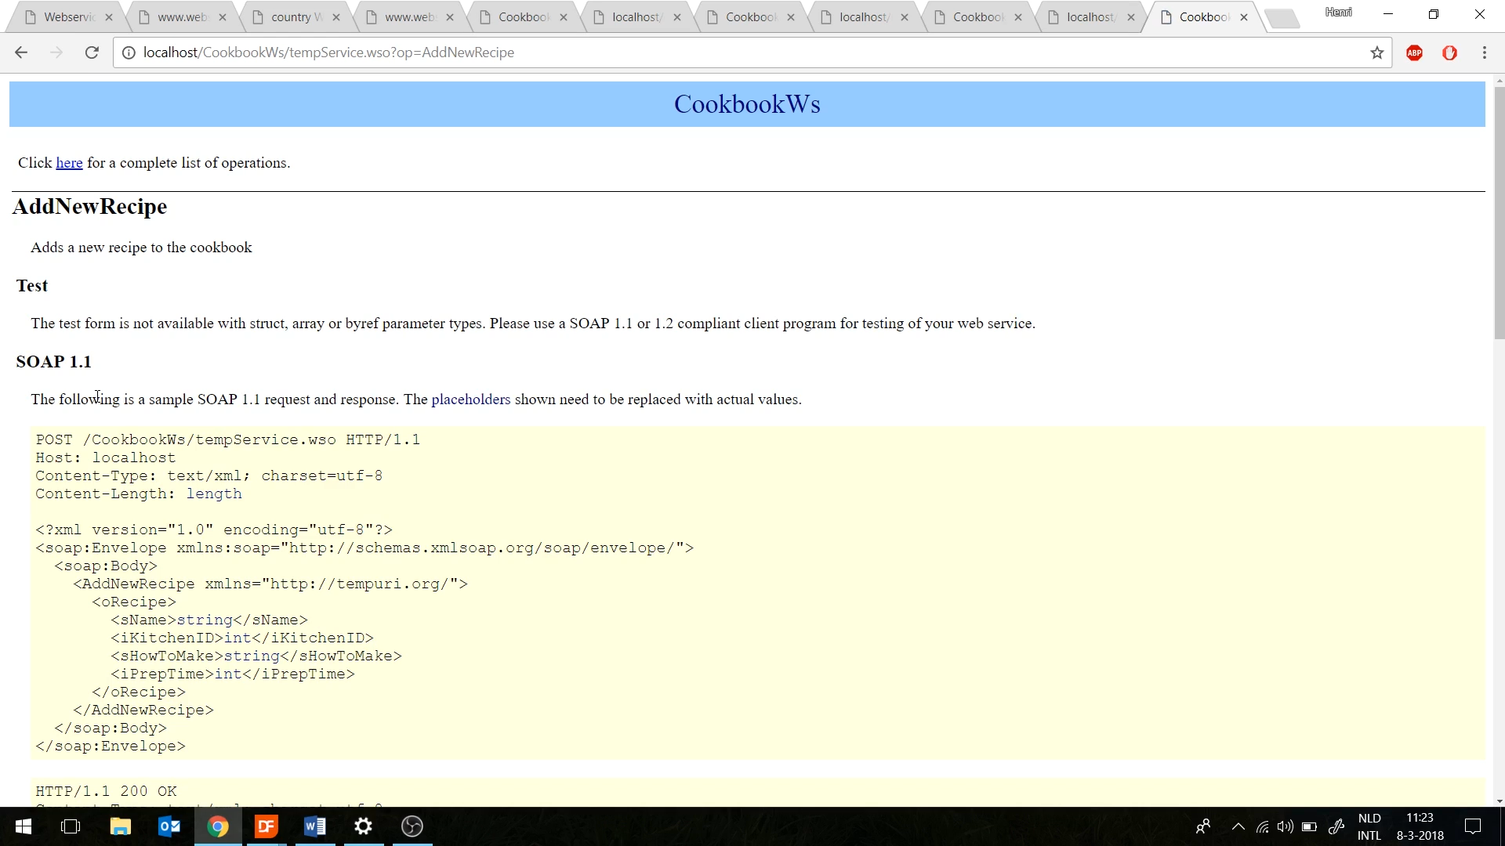Image resolution: width=1505 pixels, height=846 pixels.
Task: Expand hidden system tray icons
Action: tap(1238, 826)
